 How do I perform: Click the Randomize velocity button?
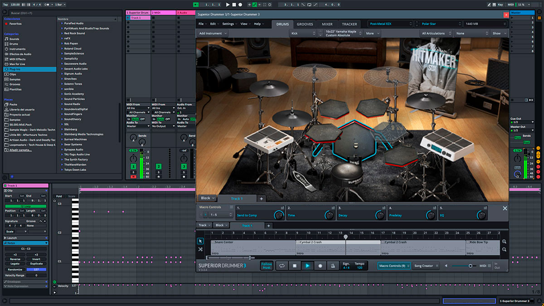15,269
